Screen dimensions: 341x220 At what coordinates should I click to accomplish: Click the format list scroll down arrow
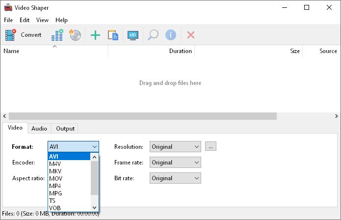[x=94, y=208]
